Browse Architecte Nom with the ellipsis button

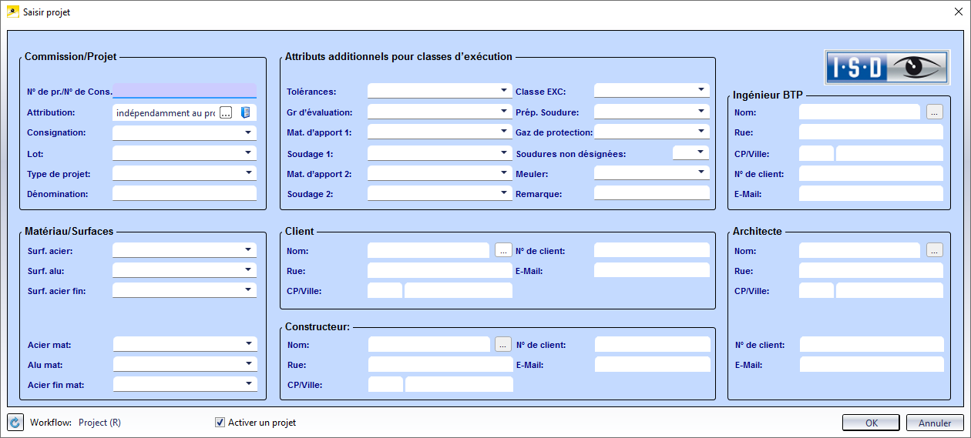point(934,250)
